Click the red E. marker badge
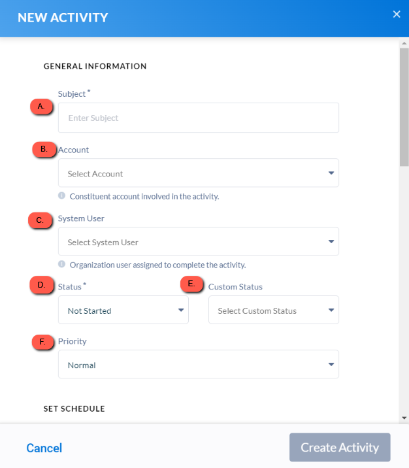Viewport: 409px width, 468px height. point(192,284)
